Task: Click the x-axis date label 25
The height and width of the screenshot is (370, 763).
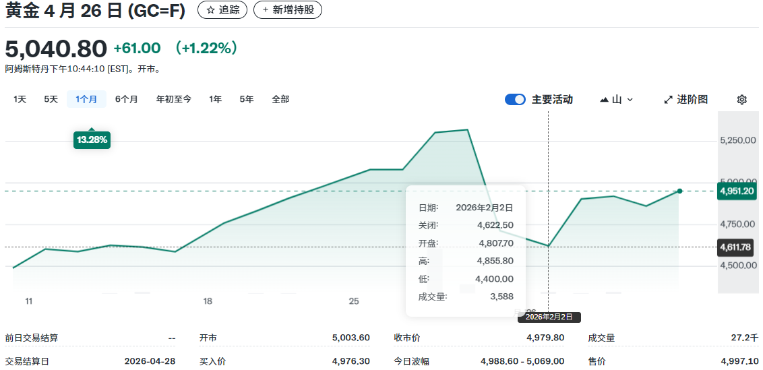Action: pos(354,302)
